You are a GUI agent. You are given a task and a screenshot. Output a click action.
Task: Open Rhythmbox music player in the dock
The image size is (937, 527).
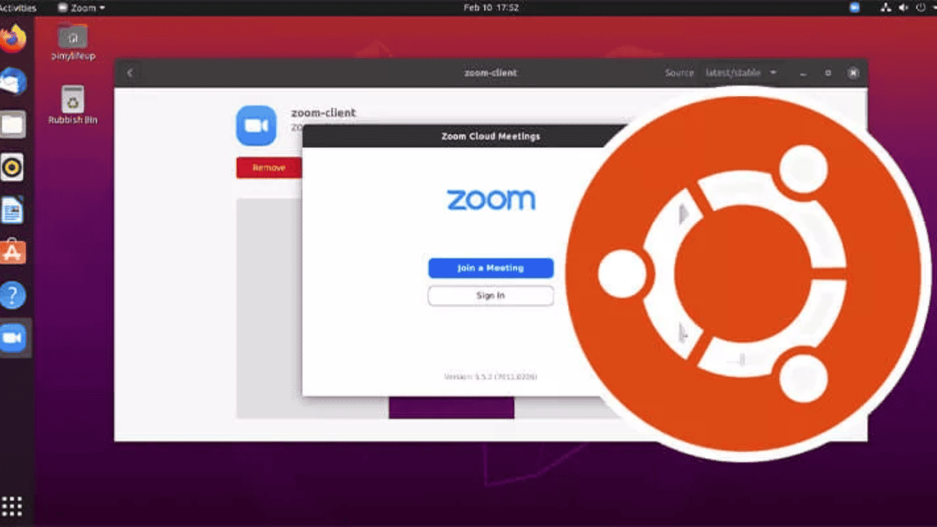click(12, 168)
